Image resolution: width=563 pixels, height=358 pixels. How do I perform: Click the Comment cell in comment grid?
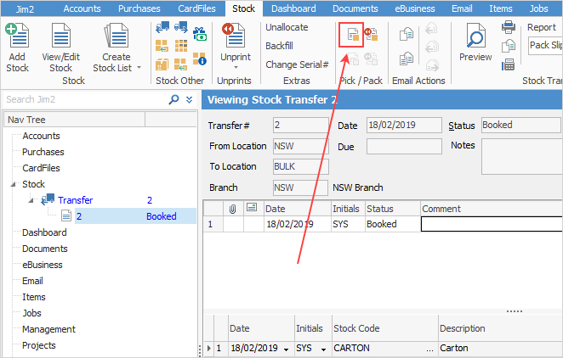492,224
